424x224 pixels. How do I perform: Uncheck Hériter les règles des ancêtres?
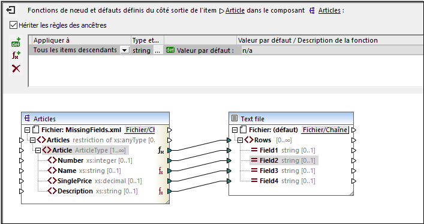point(13,25)
